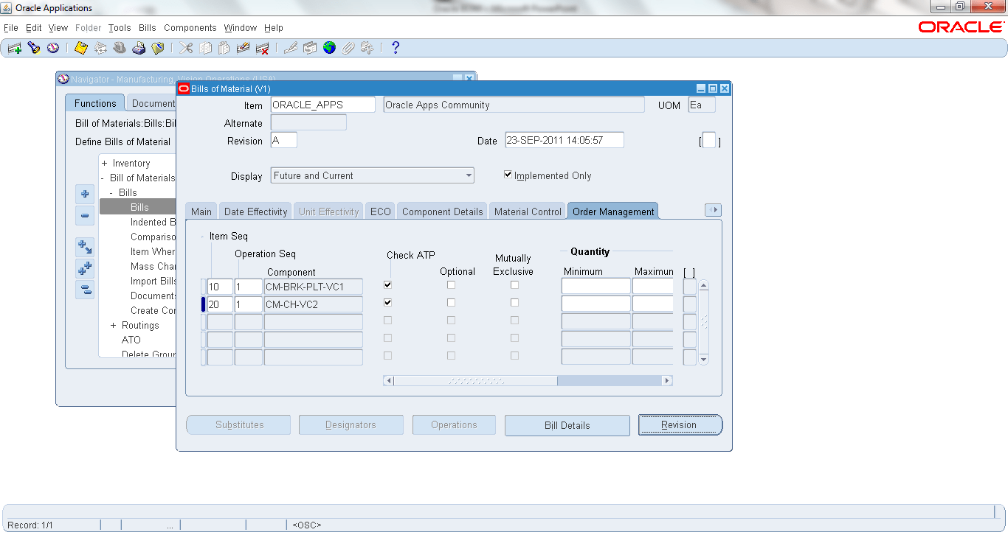Click the Revision button
This screenshot has height=535, width=1008.
680,425
